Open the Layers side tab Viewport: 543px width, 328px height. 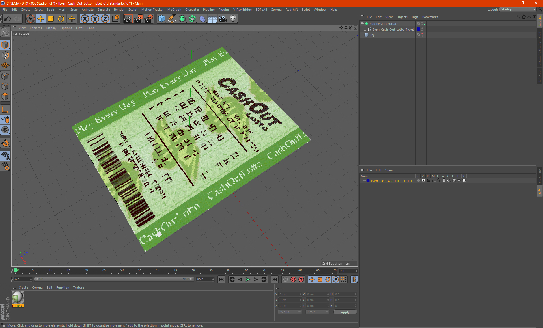tap(540, 191)
